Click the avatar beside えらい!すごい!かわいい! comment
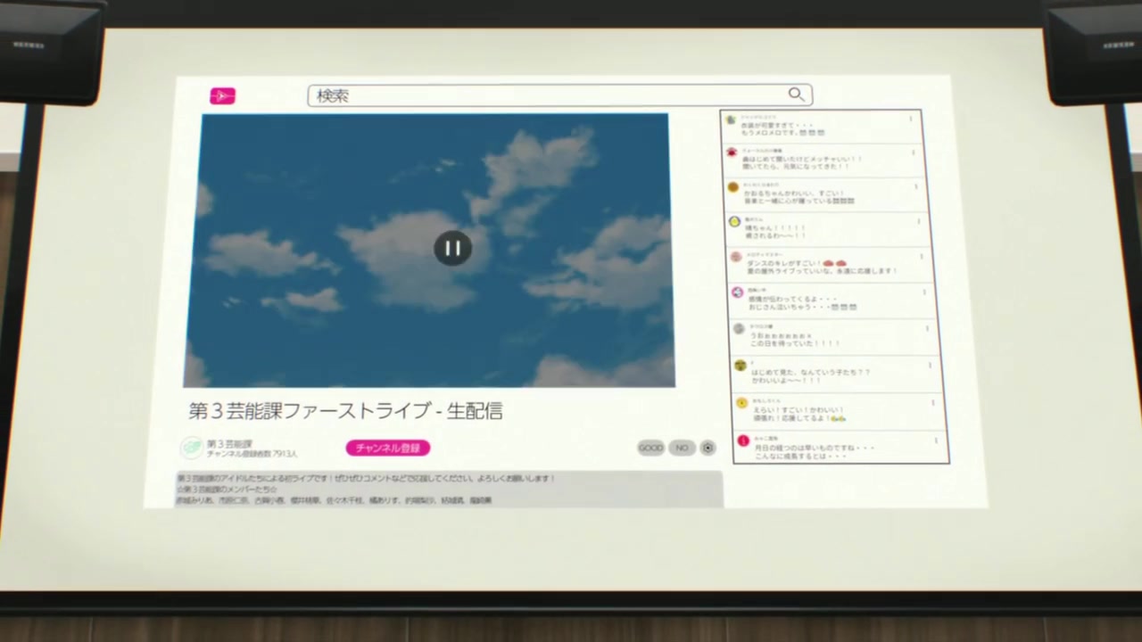The height and width of the screenshot is (642, 1142). tap(741, 403)
